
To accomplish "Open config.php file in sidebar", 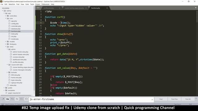I will [15, 23].
